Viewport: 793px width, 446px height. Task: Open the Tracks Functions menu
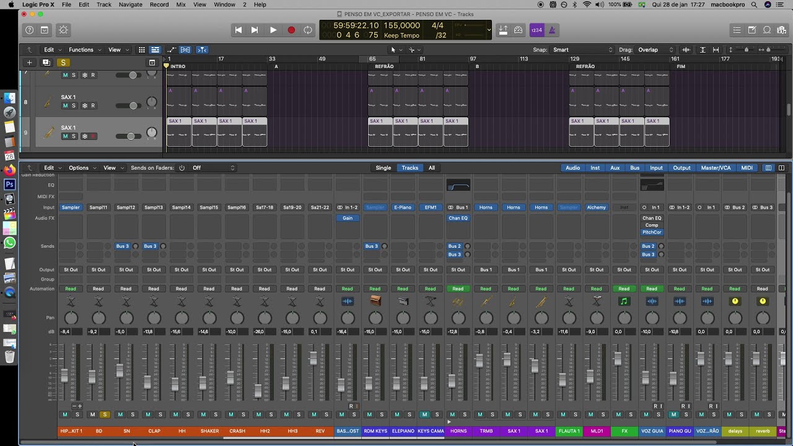(x=84, y=50)
